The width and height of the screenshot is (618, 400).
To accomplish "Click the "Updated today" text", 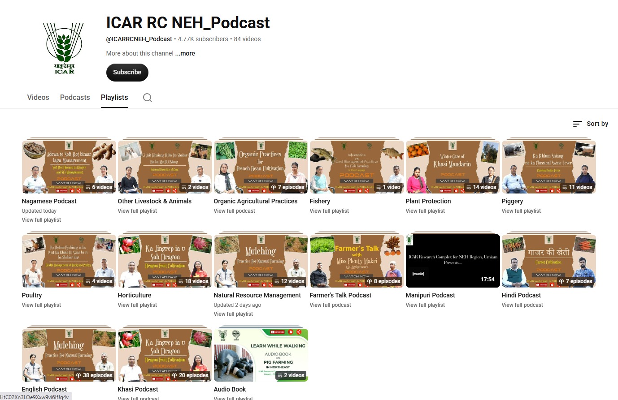I will tap(39, 211).
